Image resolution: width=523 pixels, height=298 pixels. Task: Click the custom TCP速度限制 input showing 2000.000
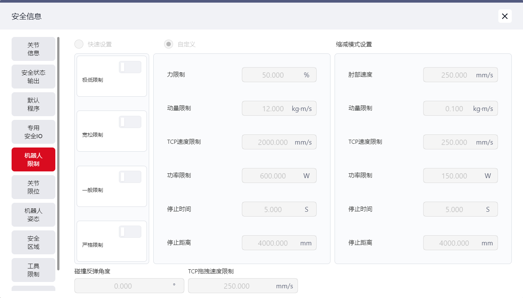(x=272, y=142)
